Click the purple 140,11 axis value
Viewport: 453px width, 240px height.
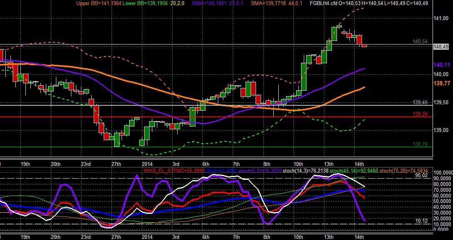coord(442,65)
